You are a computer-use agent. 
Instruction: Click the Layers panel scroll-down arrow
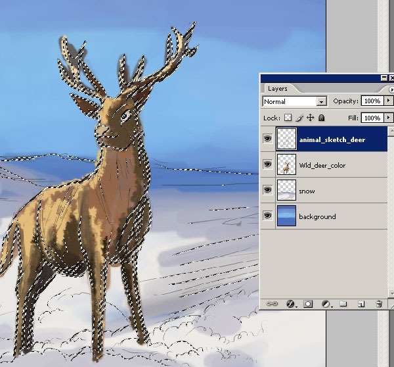click(391, 293)
